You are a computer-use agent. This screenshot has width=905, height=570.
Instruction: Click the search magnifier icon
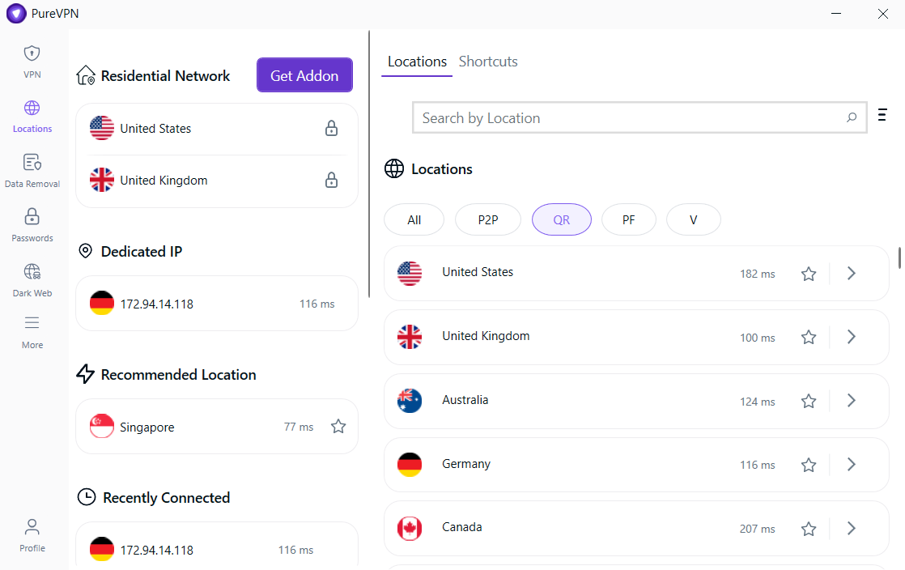click(x=852, y=118)
